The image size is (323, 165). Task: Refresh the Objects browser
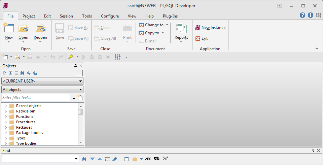coord(4,73)
